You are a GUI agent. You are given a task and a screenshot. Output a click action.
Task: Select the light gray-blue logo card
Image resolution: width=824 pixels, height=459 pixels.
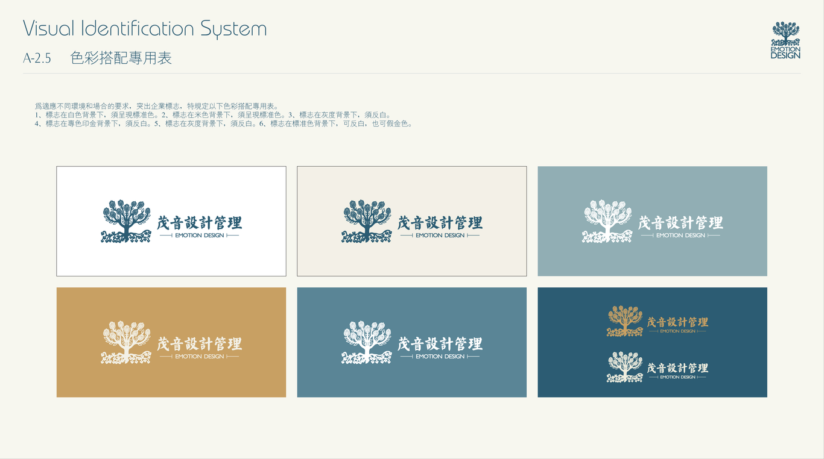652,221
